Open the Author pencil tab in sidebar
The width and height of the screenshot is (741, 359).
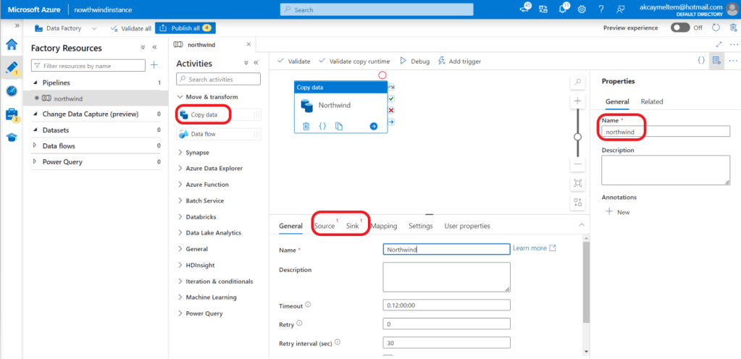[x=12, y=67]
